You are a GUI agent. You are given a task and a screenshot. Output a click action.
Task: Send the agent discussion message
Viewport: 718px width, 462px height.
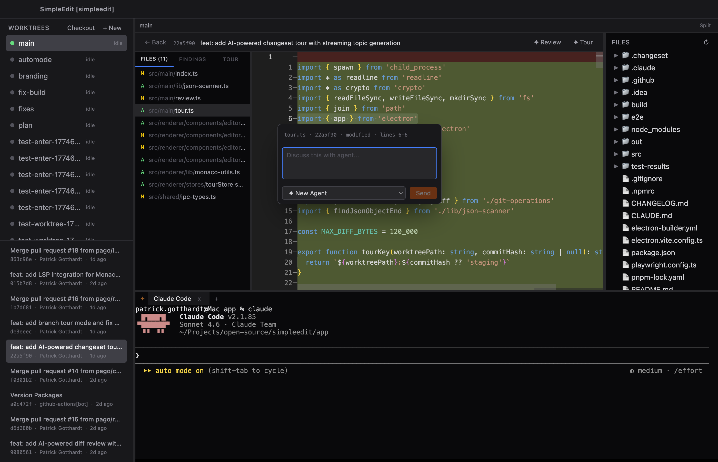(x=423, y=193)
